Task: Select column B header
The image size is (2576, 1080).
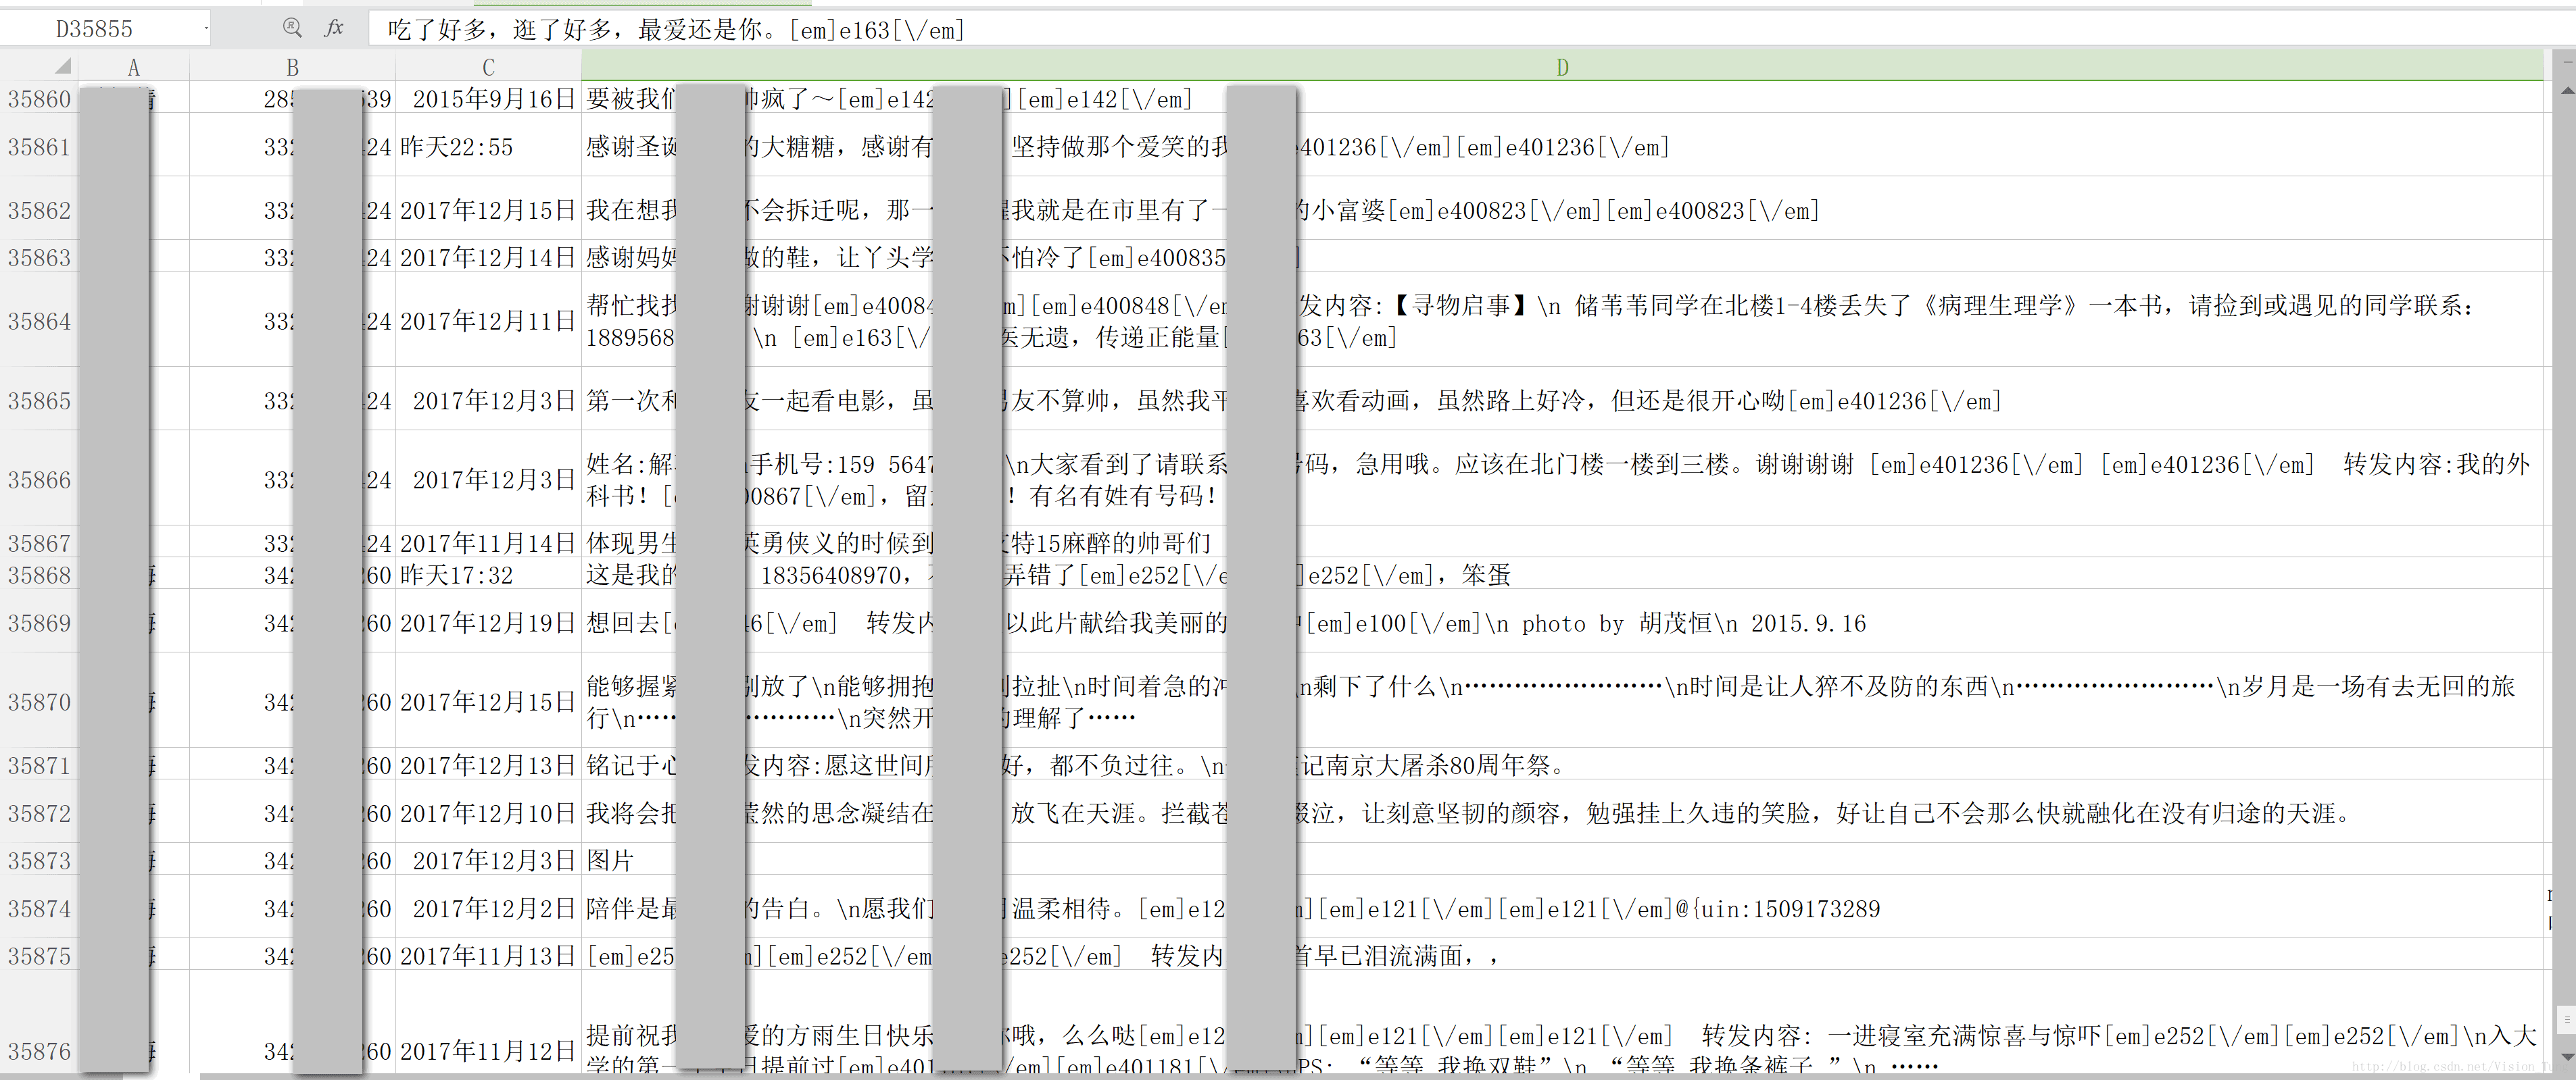Action: (292, 67)
